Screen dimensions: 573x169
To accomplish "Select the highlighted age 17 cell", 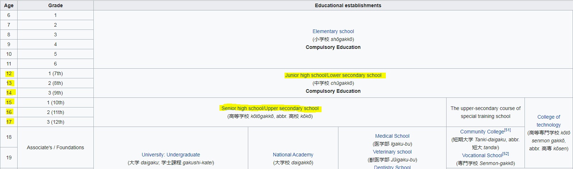I will (x=9, y=122).
